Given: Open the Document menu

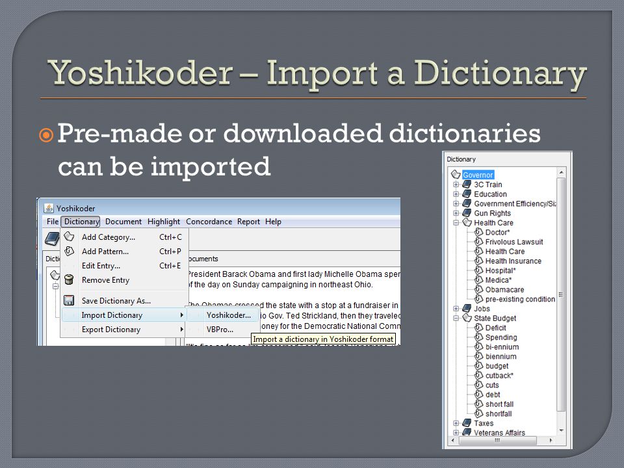Looking at the screenshot, I should [123, 222].
